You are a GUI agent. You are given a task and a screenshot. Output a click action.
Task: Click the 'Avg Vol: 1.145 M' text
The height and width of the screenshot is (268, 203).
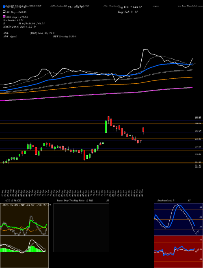pyautogui.click(x=130, y=7)
